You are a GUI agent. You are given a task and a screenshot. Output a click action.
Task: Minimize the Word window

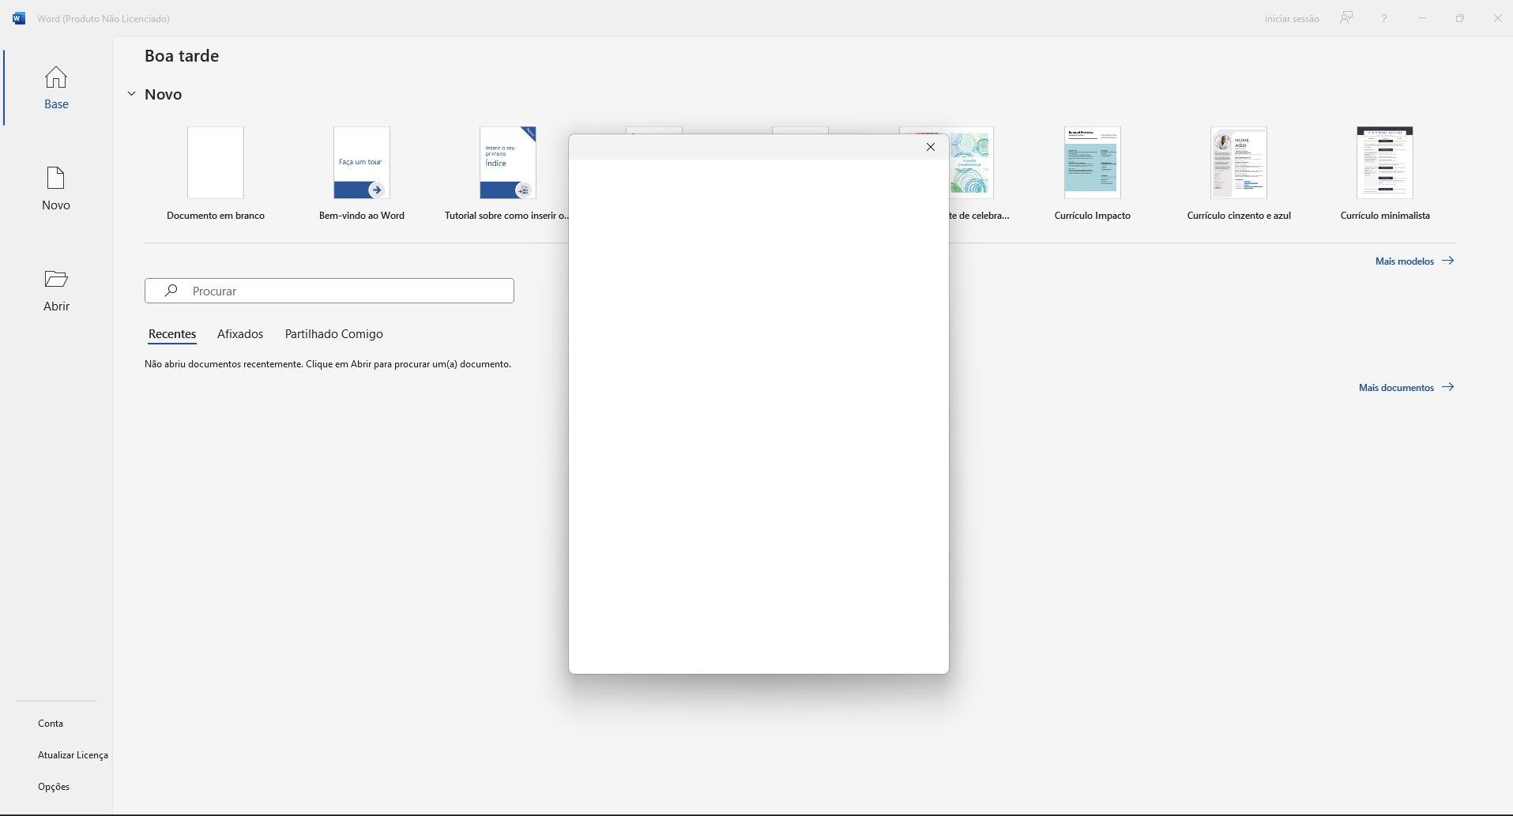(x=1422, y=18)
